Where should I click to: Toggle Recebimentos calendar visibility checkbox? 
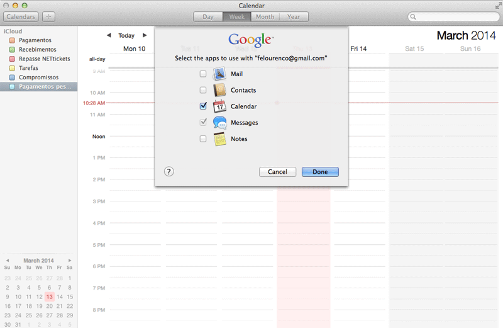[12, 50]
